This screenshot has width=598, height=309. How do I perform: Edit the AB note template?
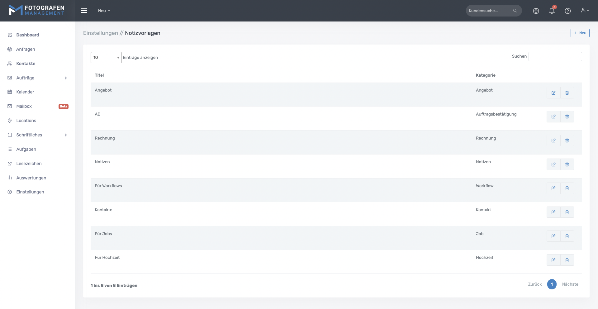(553, 116)
